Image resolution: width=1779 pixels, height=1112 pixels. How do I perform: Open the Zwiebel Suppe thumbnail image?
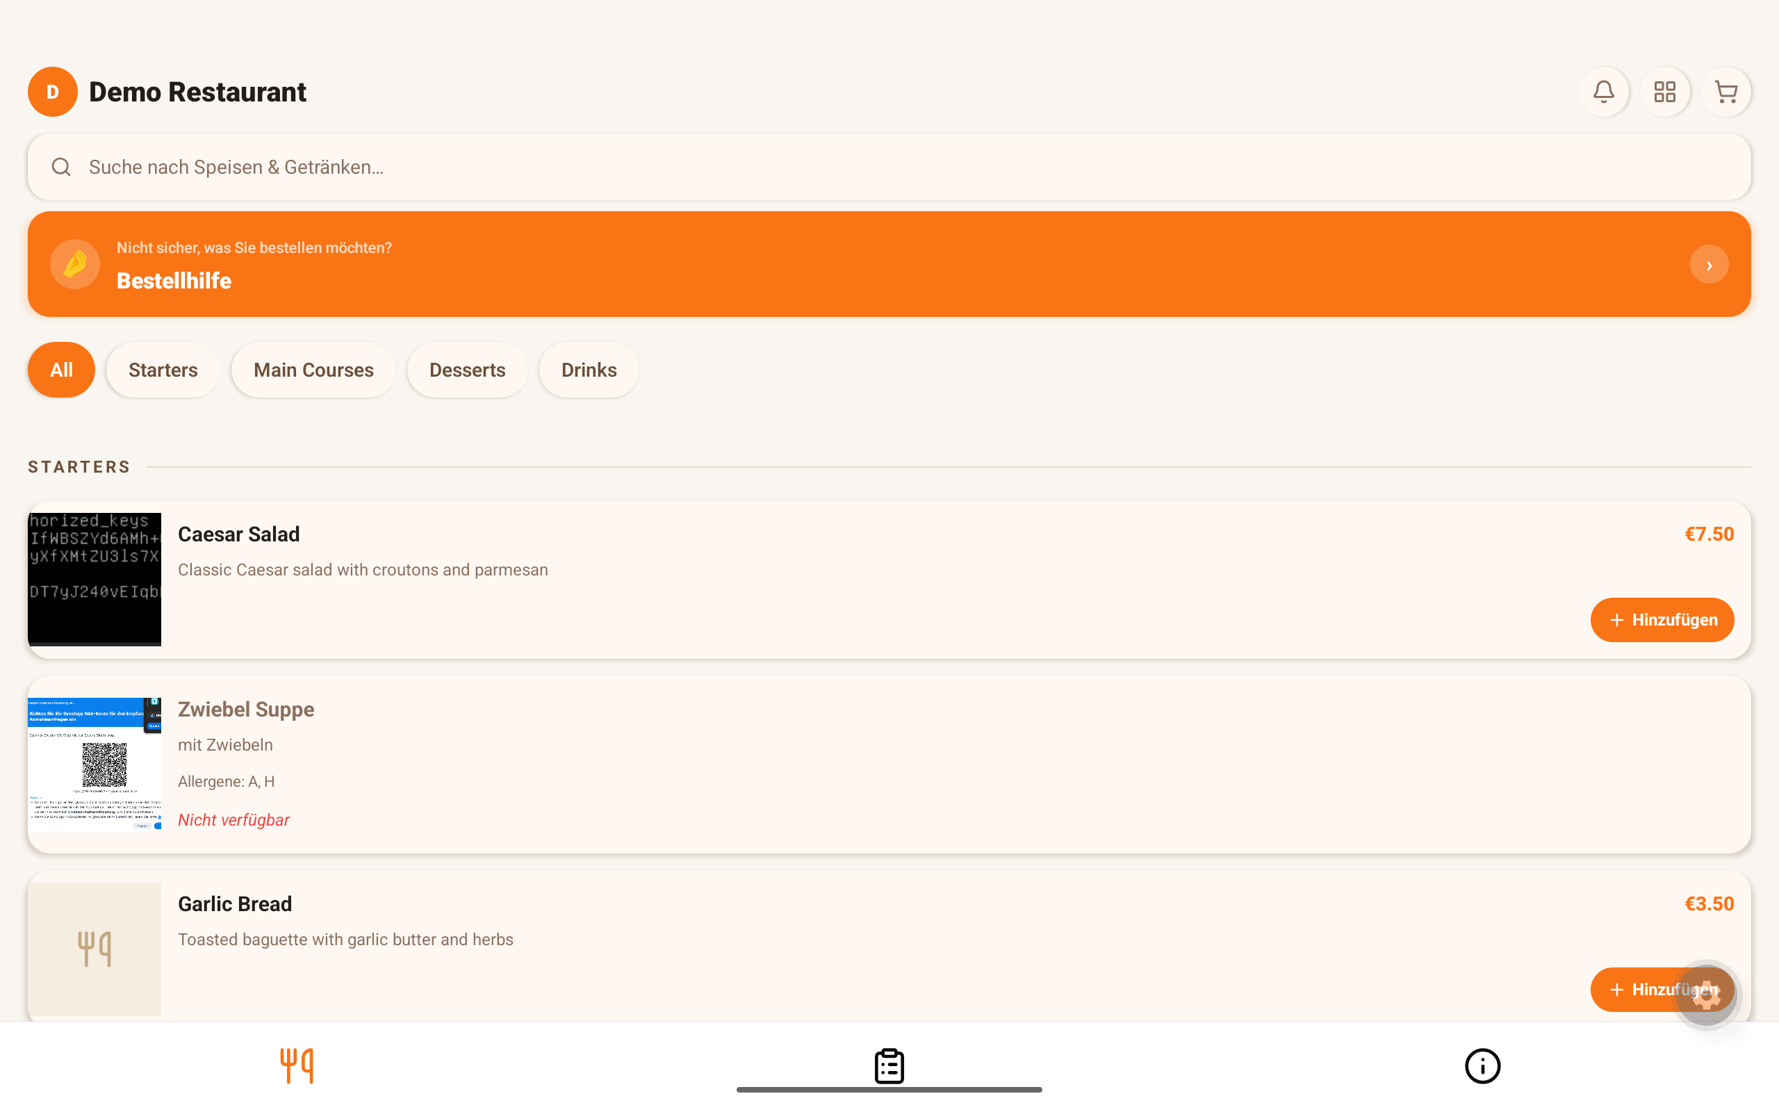point(94,764)
